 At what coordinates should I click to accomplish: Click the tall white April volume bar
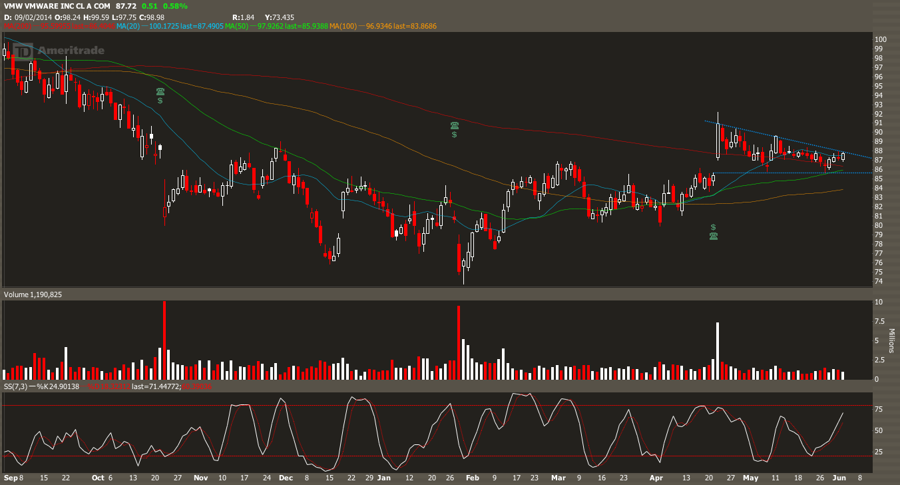(x=718, y=350)
